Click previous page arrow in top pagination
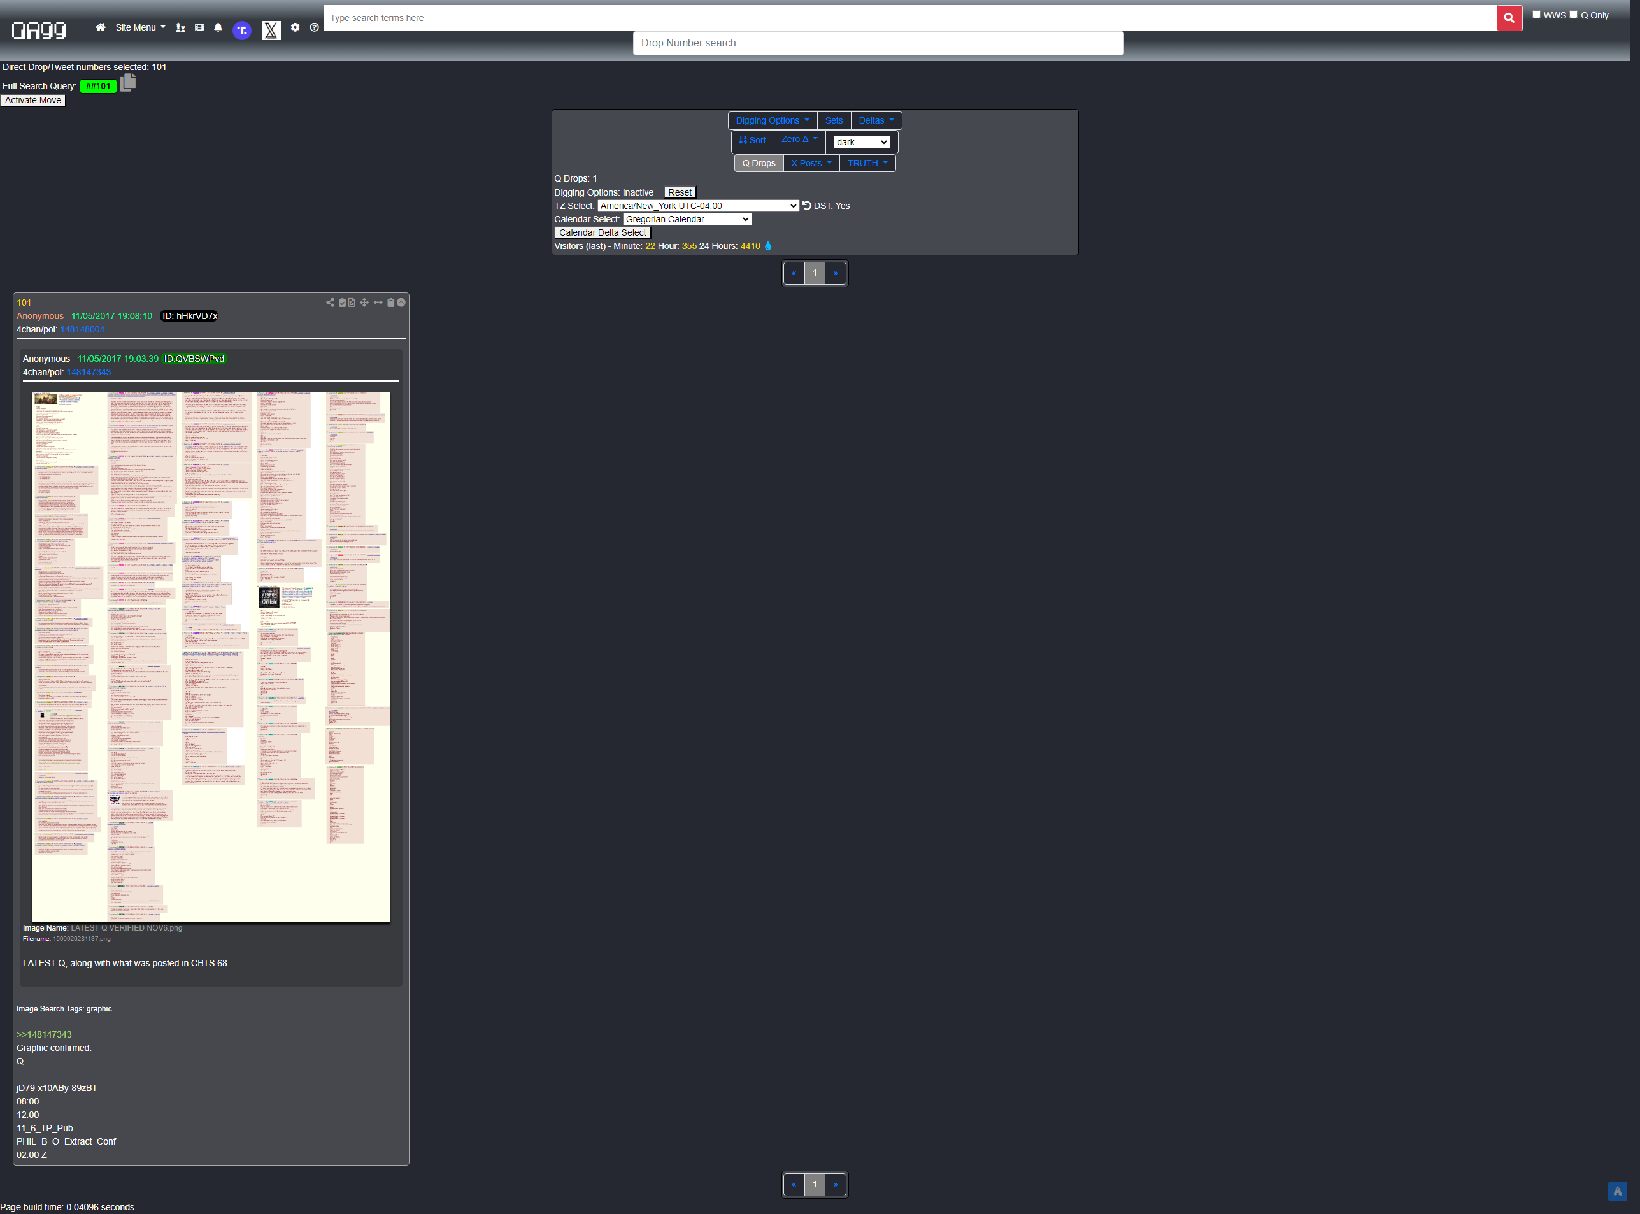Image resolution: width=1640 pixels, height=1214 pixels. pyautogui.click(x=794, y=273)
